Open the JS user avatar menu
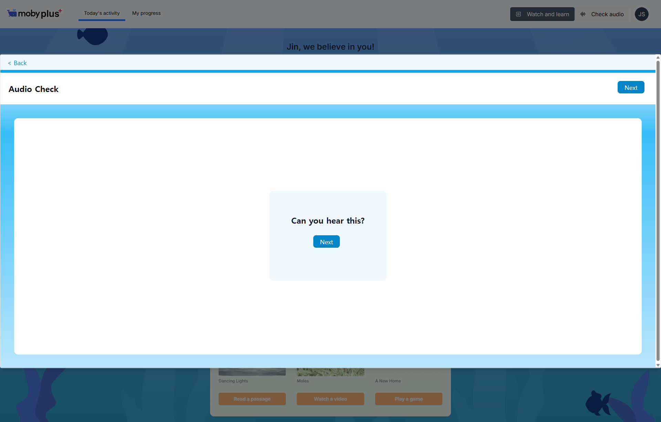 (x=642, y=14)
